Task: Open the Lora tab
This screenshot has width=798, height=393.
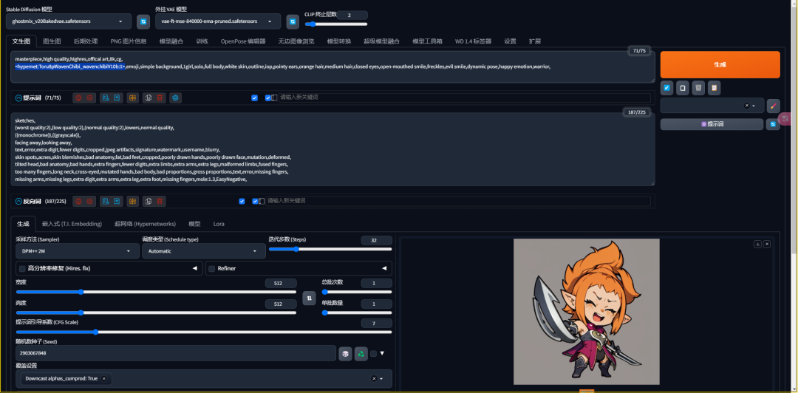Action: click(219, 224)
